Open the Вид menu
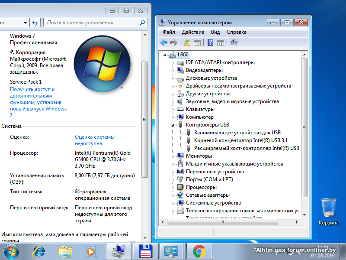Image resolution: width=346 pixels, height=260 pixels. click(215, 32)
